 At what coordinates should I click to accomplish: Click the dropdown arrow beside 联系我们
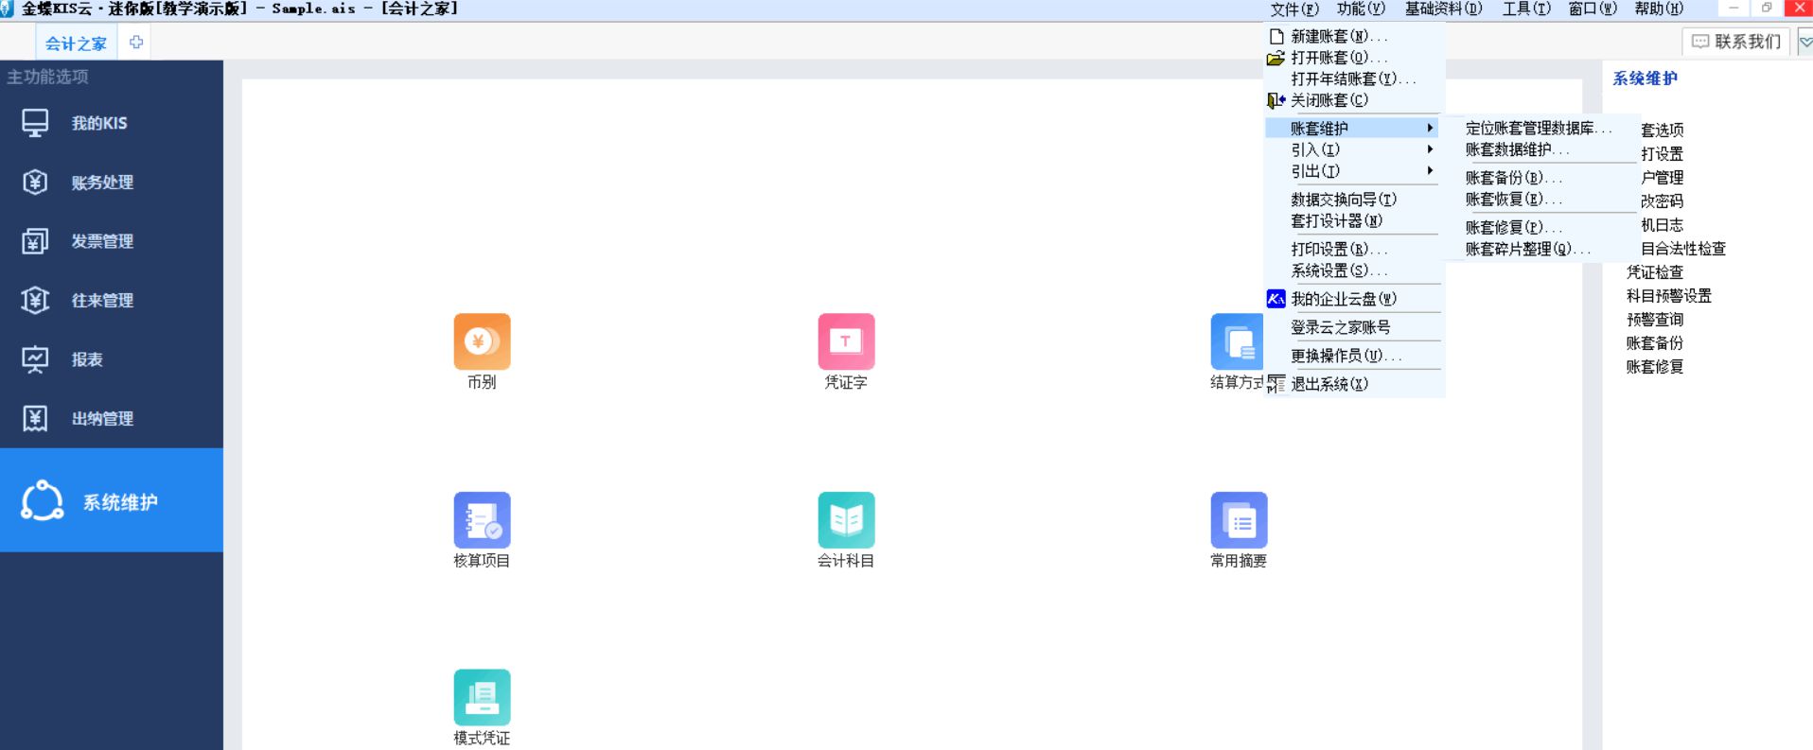(x=1804, y=42)
